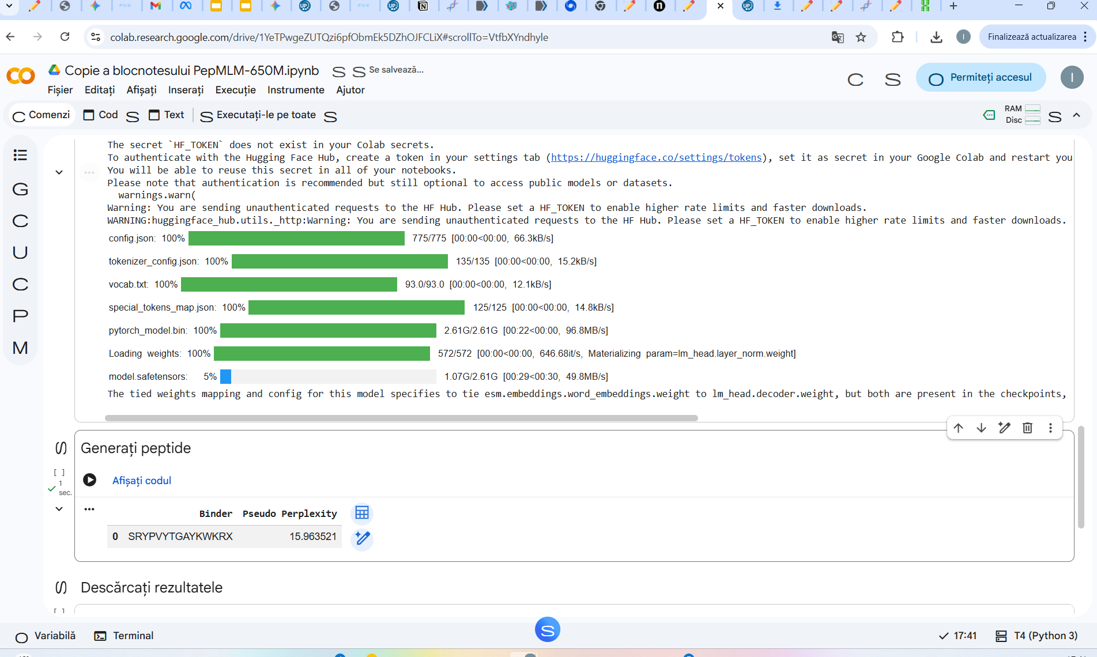Click the horizontal output scrollbar
The image size is (1097, 657).
pos(401,418)
